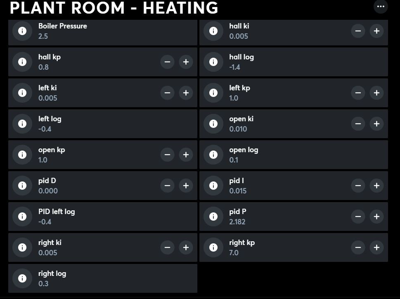Open the three-dot menu beside the heading

coord(381,7)
